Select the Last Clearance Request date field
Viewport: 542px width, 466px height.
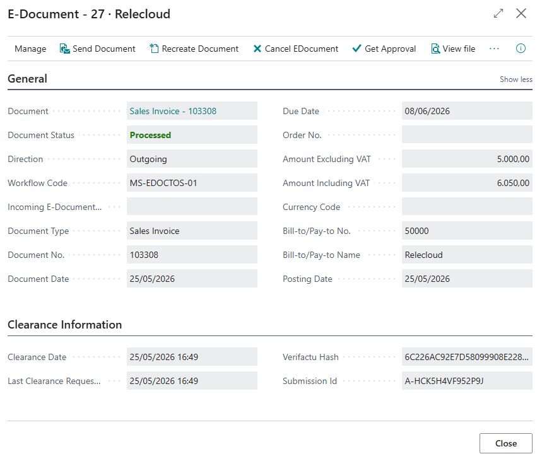[x=192, y=381]
